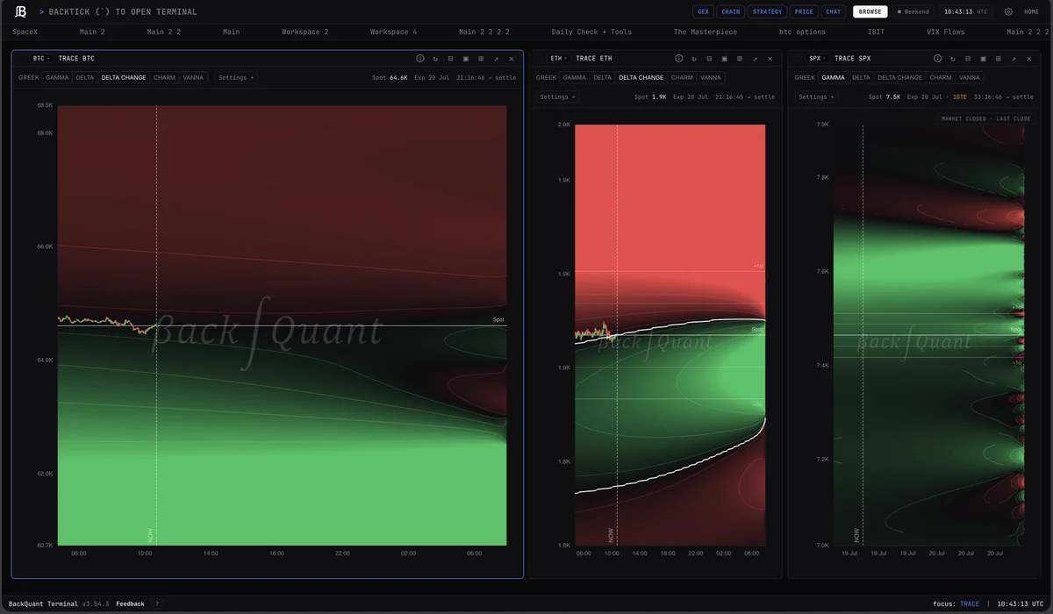Click the third header icon in SPX panel
This screenshot has height=614, width=1053.
(968, 59)
